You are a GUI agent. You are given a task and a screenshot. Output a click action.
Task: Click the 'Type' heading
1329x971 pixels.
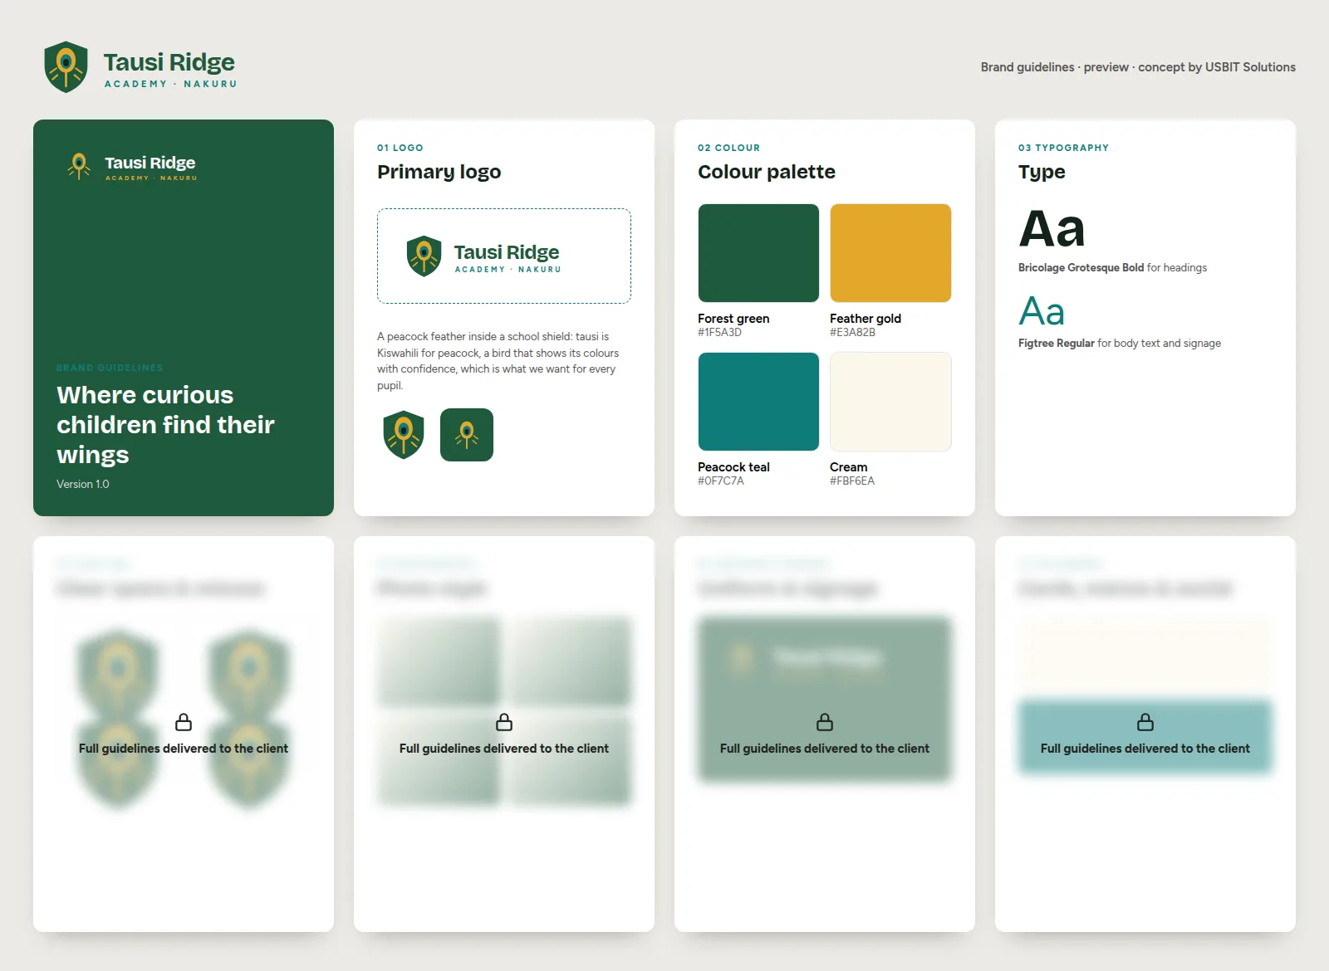(x=1042, y=173)
